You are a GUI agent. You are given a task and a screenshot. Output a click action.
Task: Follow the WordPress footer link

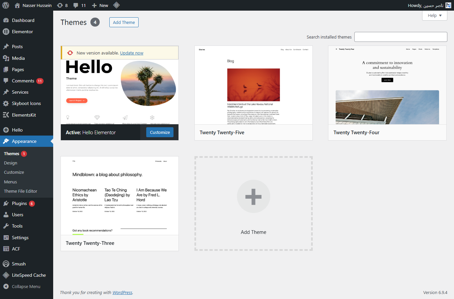[x=122, y=293]
